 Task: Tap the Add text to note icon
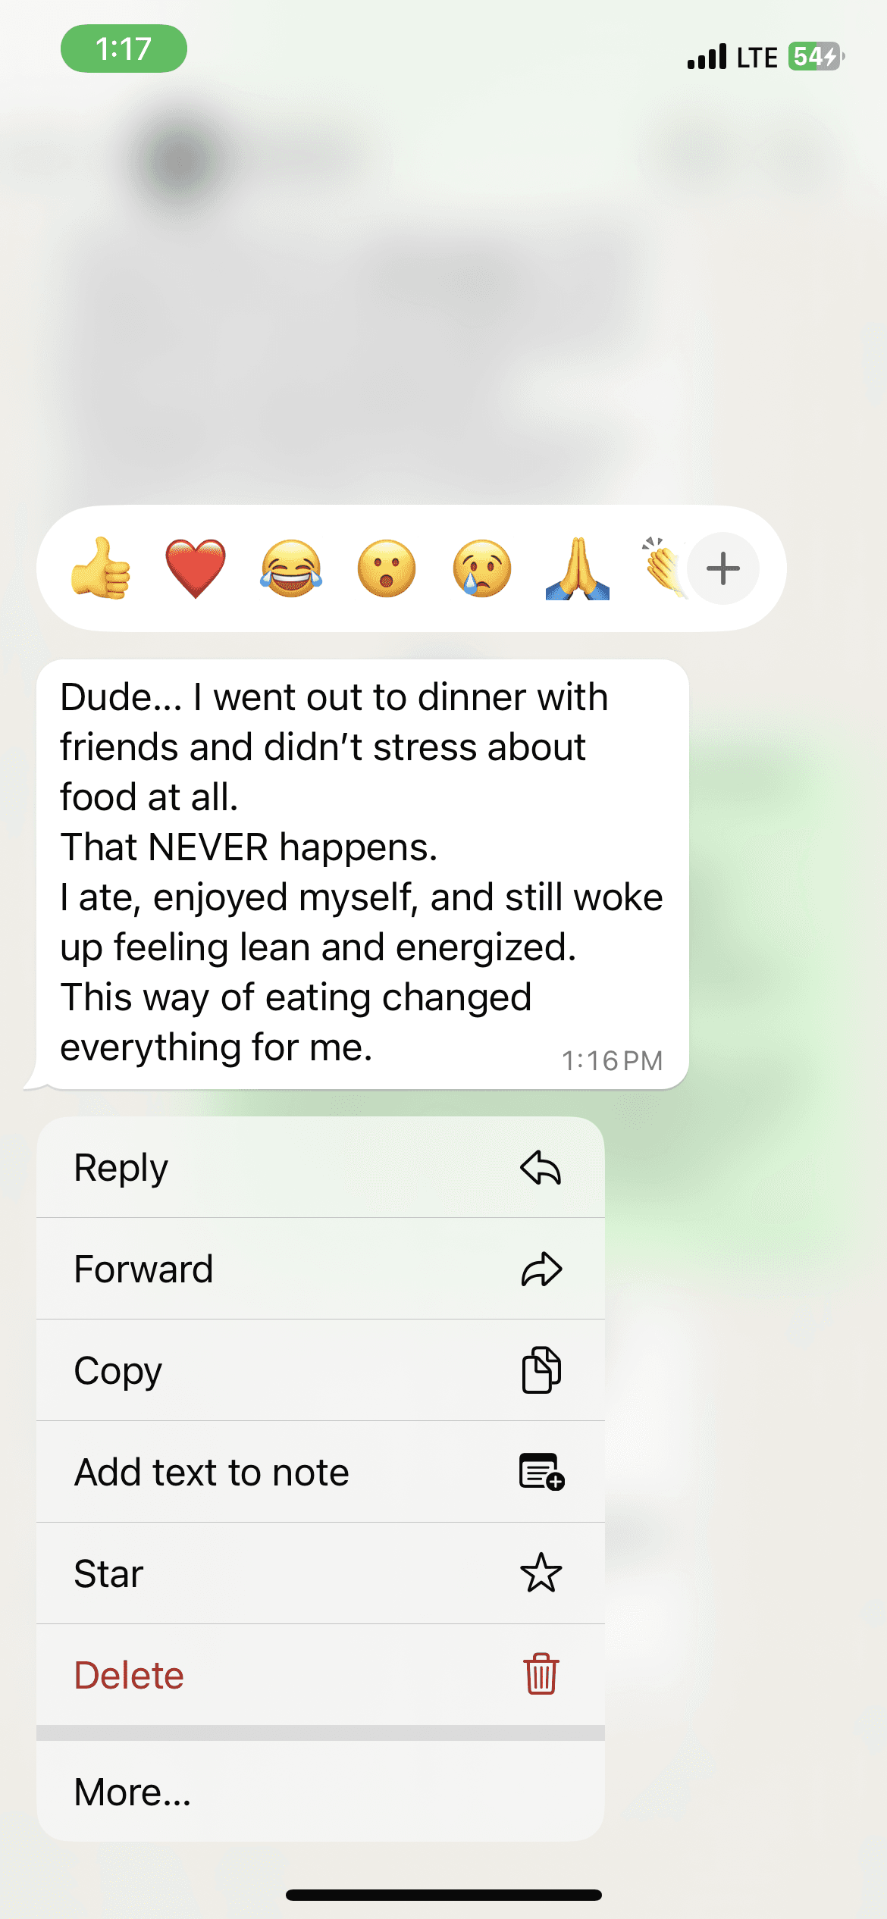click(541, 1472)
